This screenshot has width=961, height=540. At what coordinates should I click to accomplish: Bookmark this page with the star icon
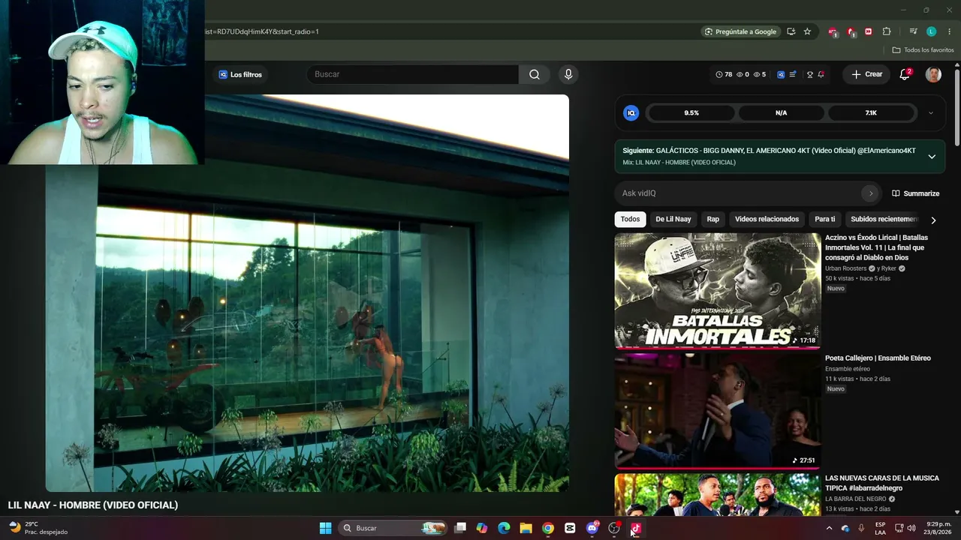tap(808, 31)
